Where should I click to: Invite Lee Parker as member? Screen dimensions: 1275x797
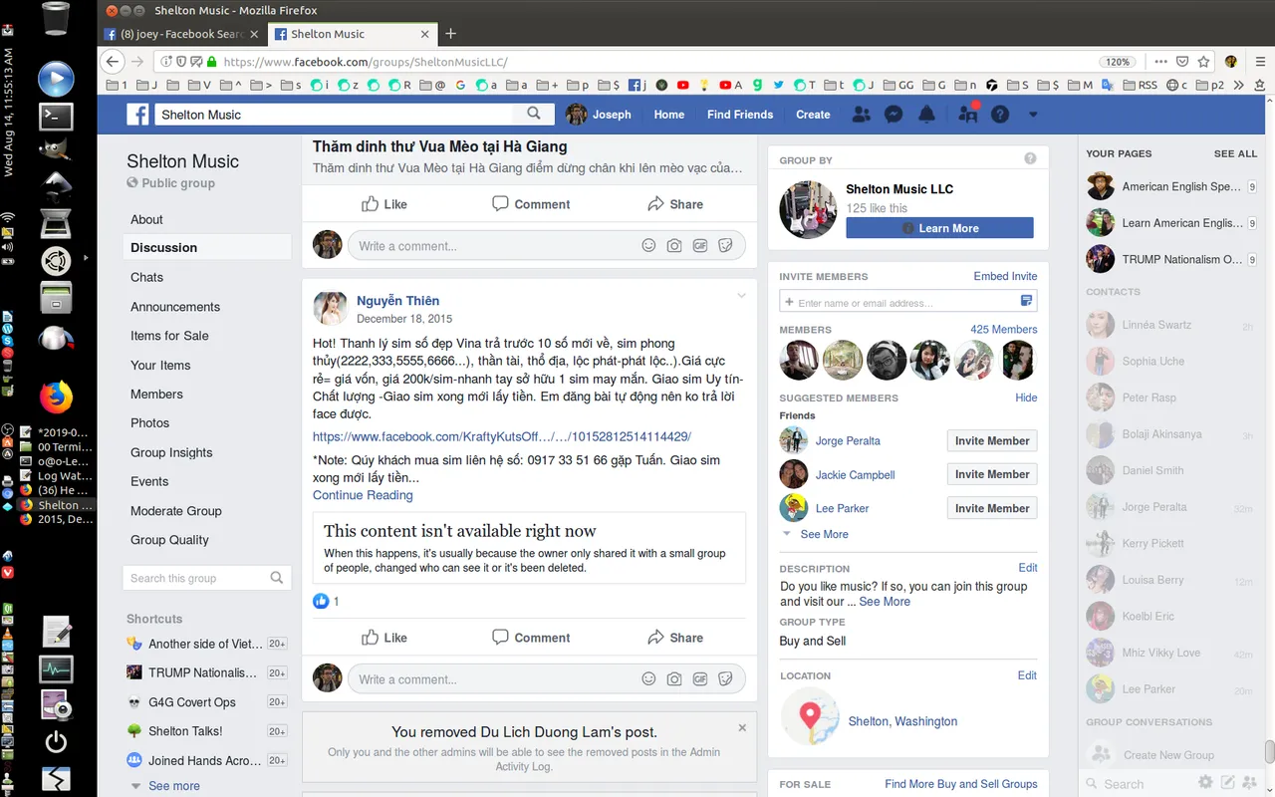tap(992, 508)
